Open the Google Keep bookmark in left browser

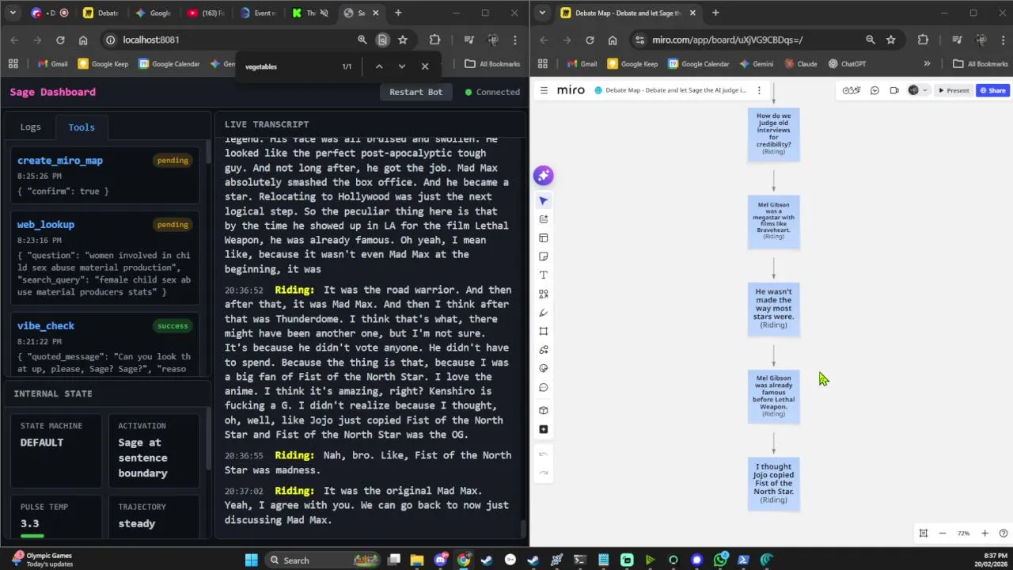pyautogui.click(x=103, y=64)
